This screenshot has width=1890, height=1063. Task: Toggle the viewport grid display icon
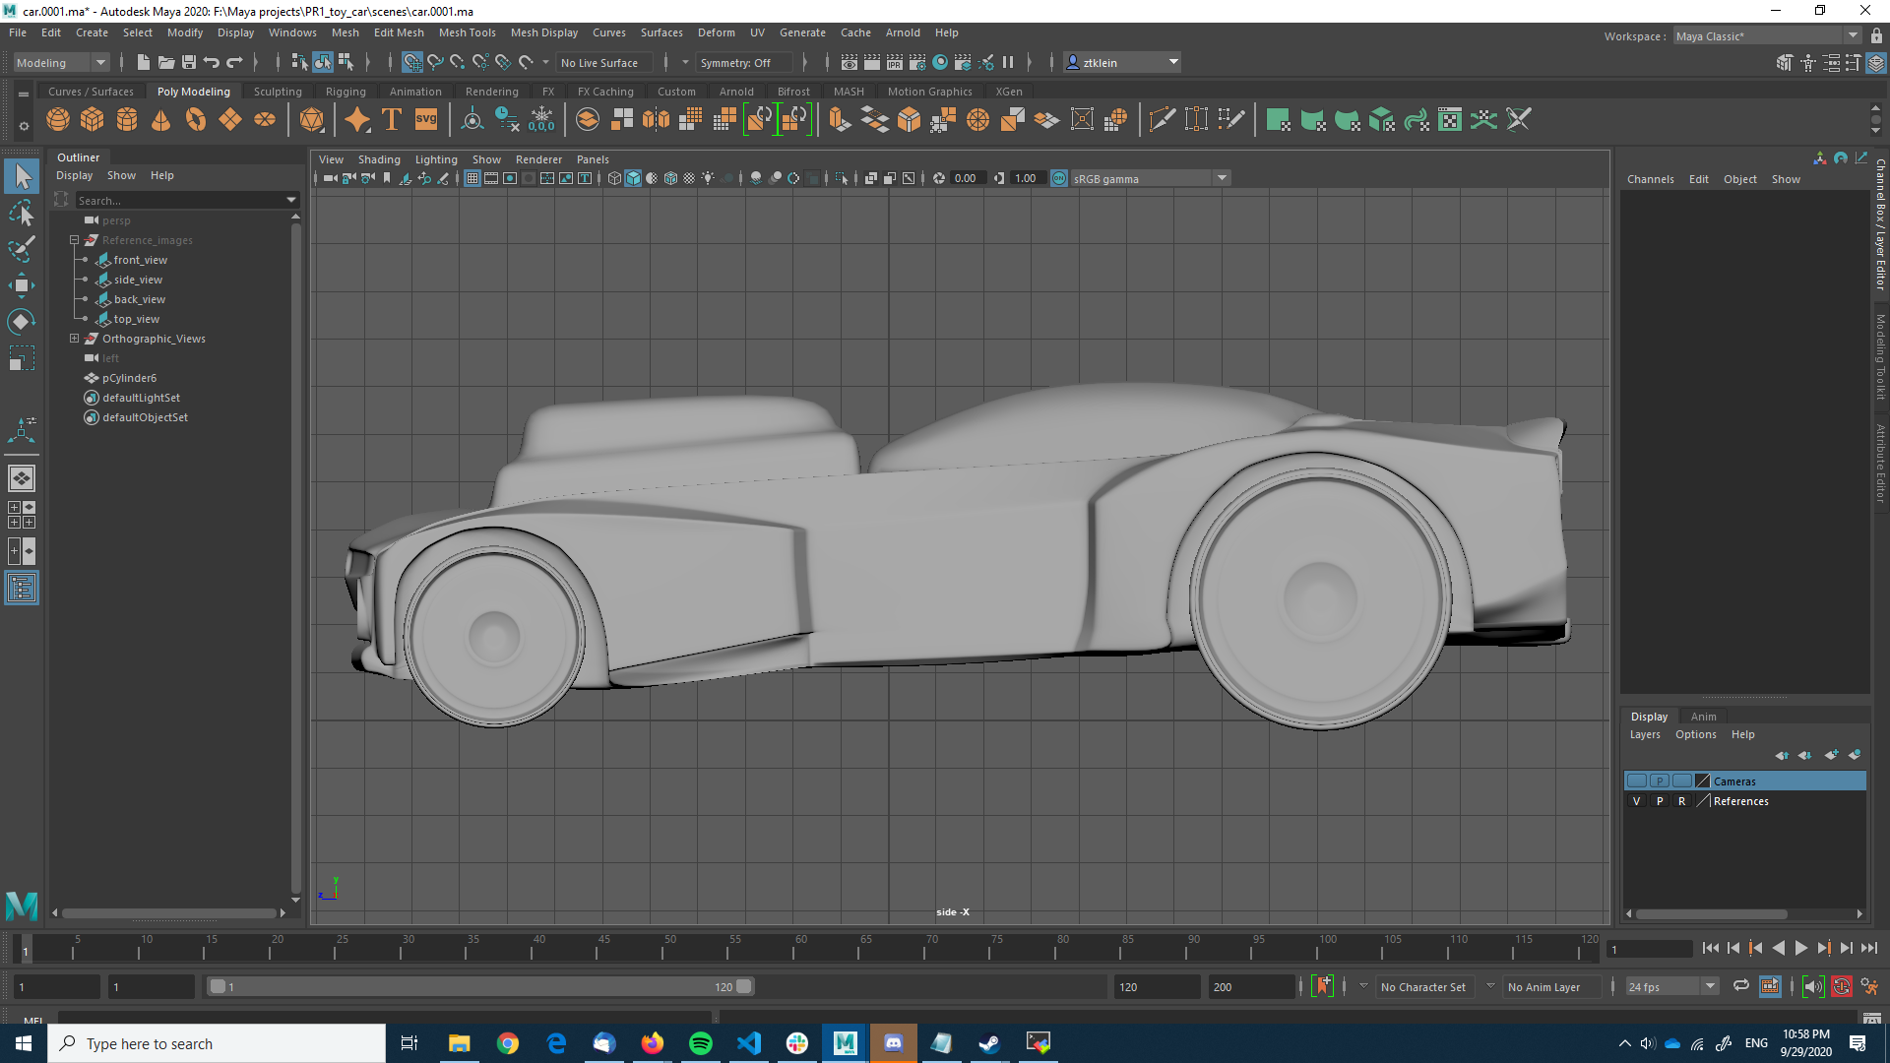point(472,178)
